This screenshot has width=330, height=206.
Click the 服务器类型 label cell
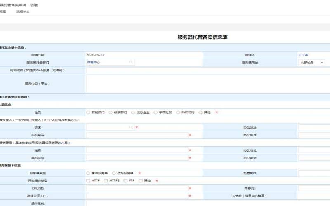coord(42,173)
